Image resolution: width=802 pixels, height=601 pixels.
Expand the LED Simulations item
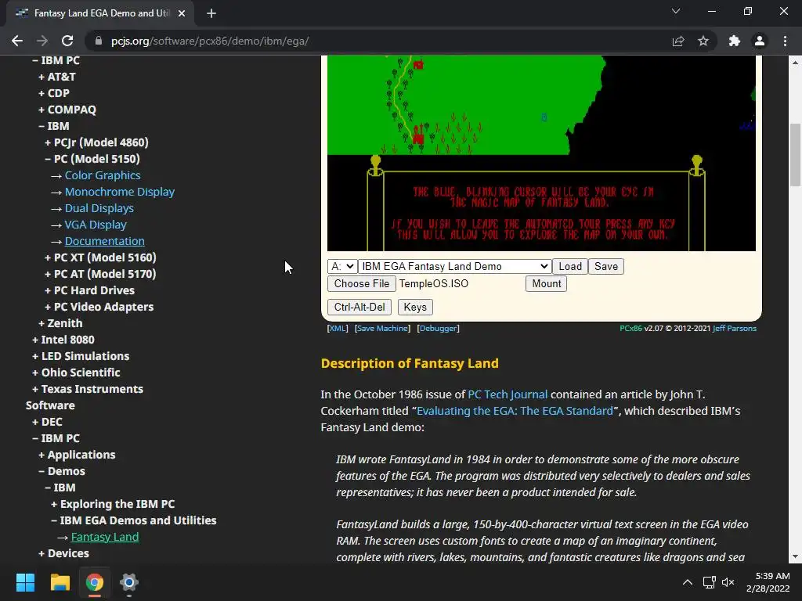coord(81,356)
